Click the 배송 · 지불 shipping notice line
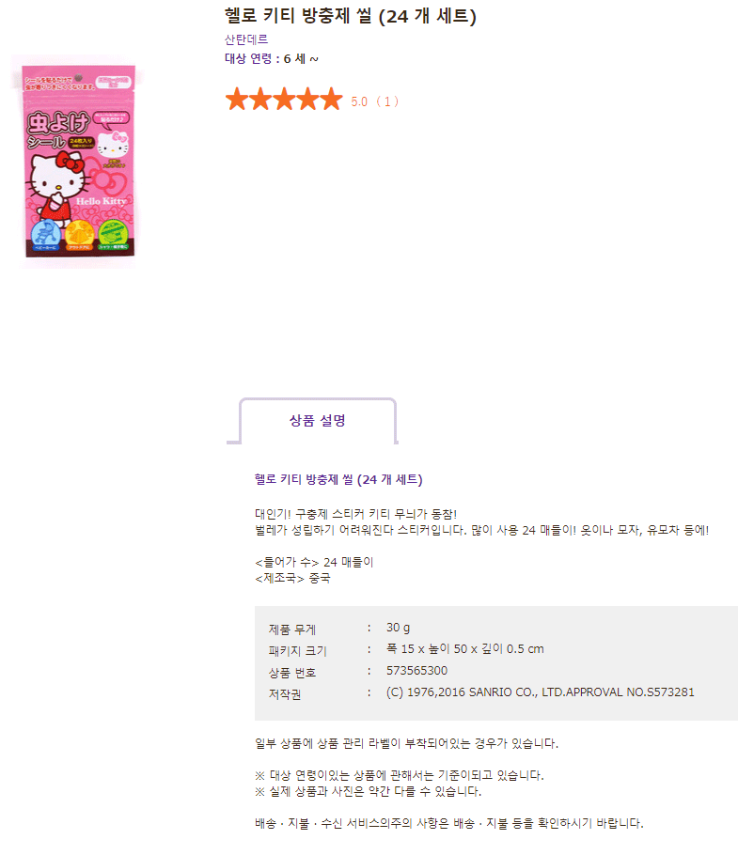The image size is (738, 855). (448, 823)
